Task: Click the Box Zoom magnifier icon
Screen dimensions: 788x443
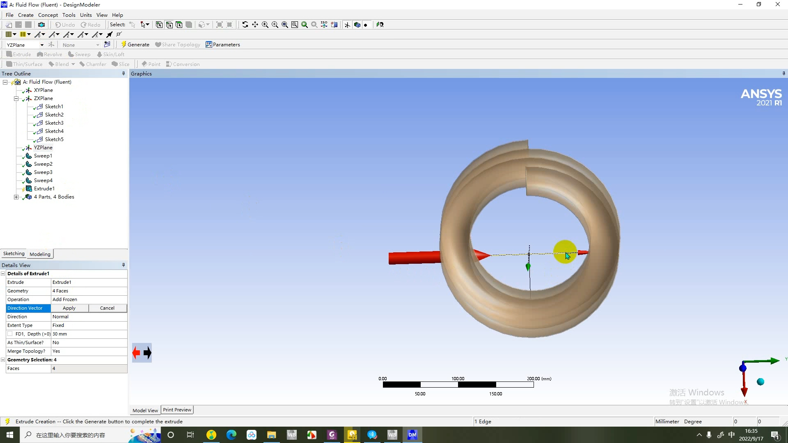Action: 275,25
